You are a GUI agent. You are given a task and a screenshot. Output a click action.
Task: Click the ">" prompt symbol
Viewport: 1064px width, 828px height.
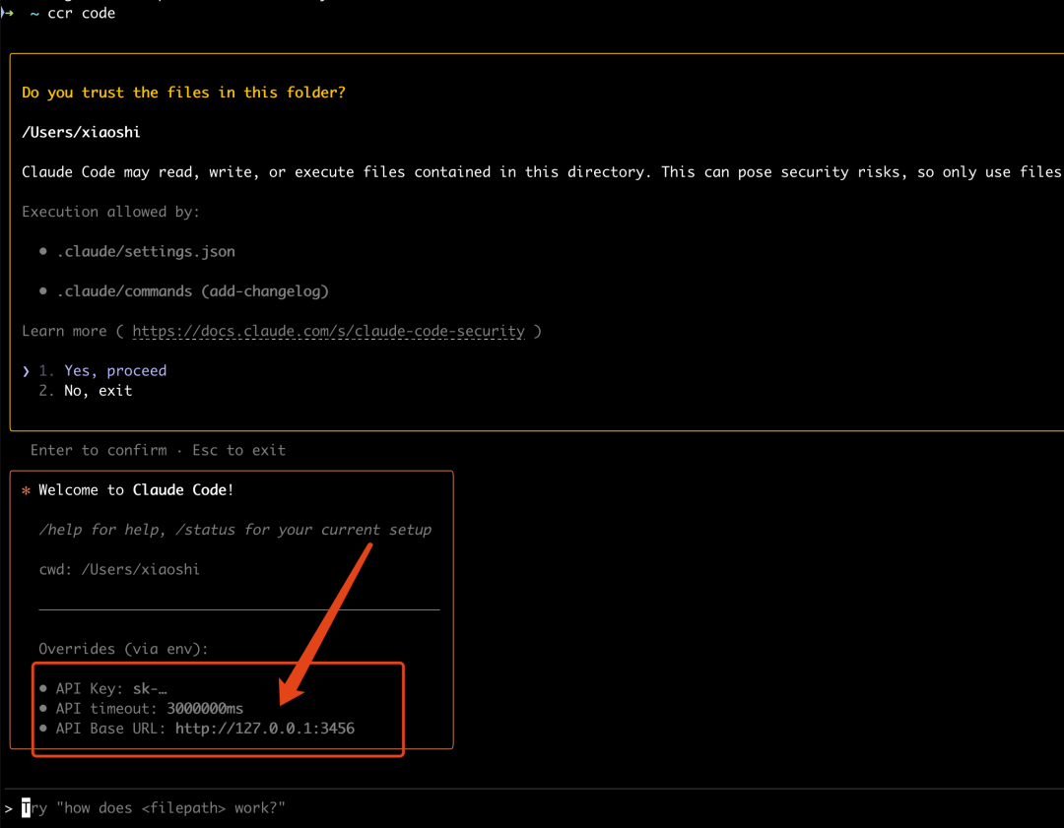click(x=8, y=808)
